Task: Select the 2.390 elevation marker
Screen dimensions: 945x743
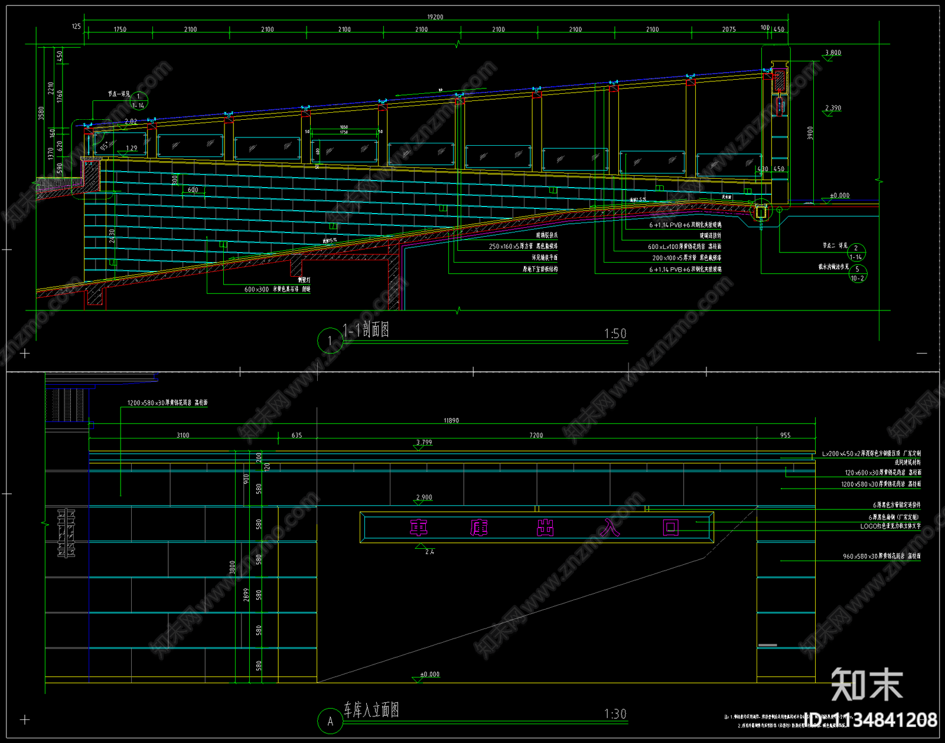Action: point(833,109)
